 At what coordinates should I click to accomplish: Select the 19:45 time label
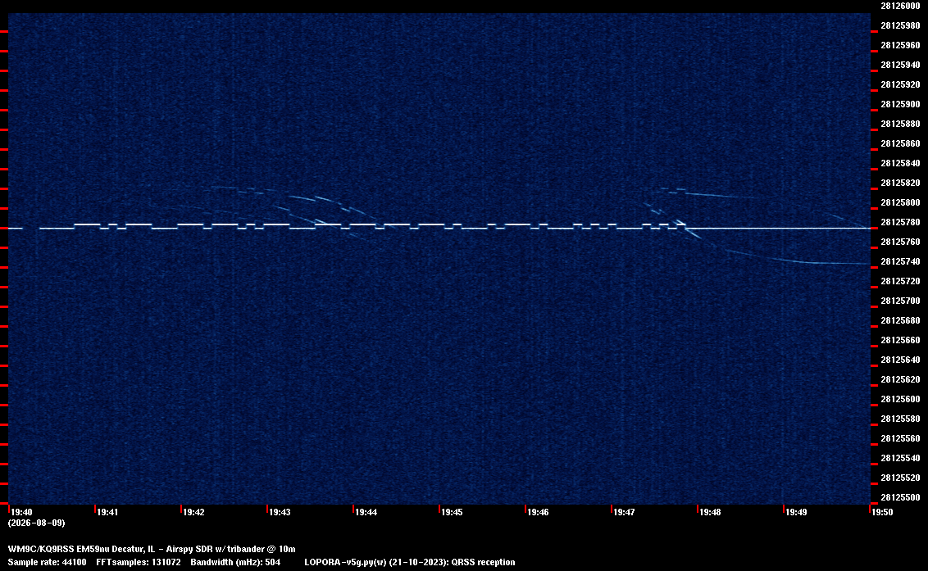pyautogui.click(x=452, y=512)
